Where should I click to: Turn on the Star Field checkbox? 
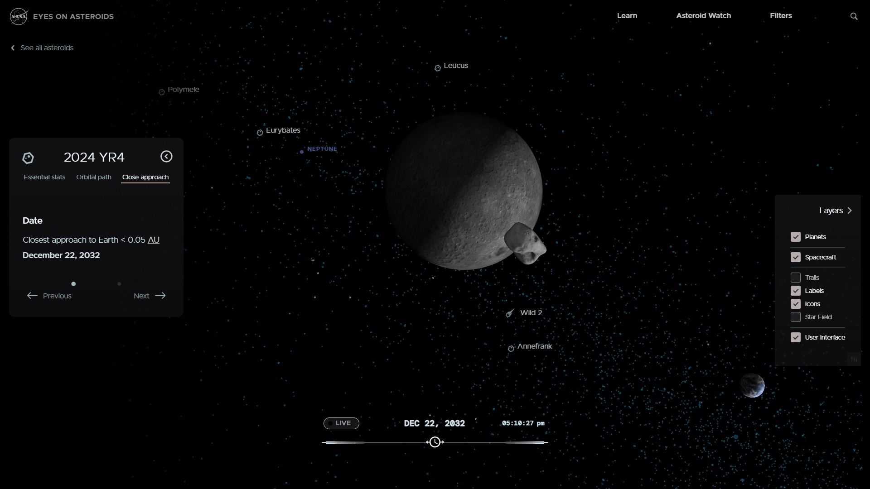pyautogui.click(x=795, y=317)
